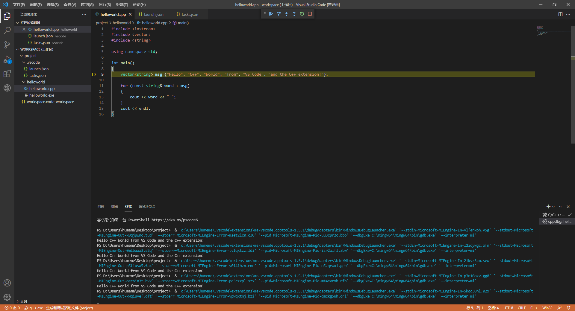Switch to the Debug Console tab

[x=147, y=207]
